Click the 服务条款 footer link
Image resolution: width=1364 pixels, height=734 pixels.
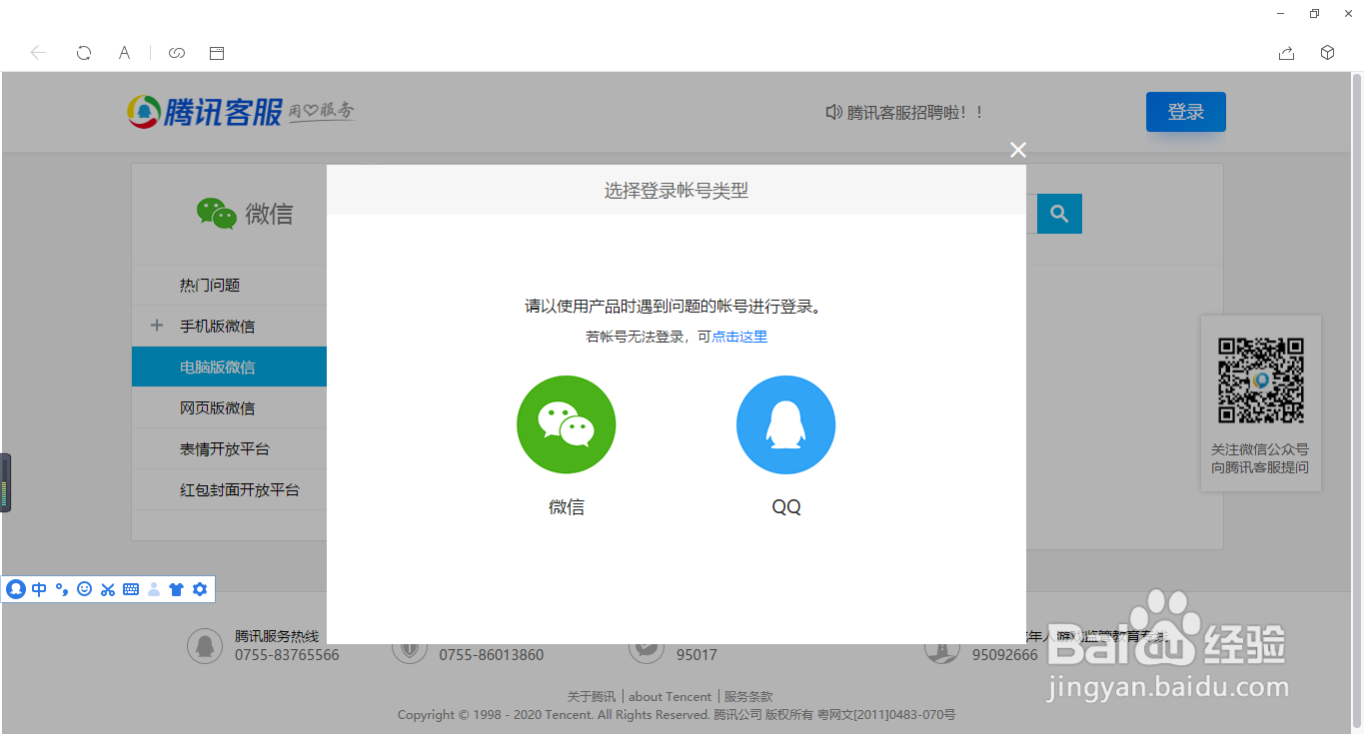coord(748,696)
